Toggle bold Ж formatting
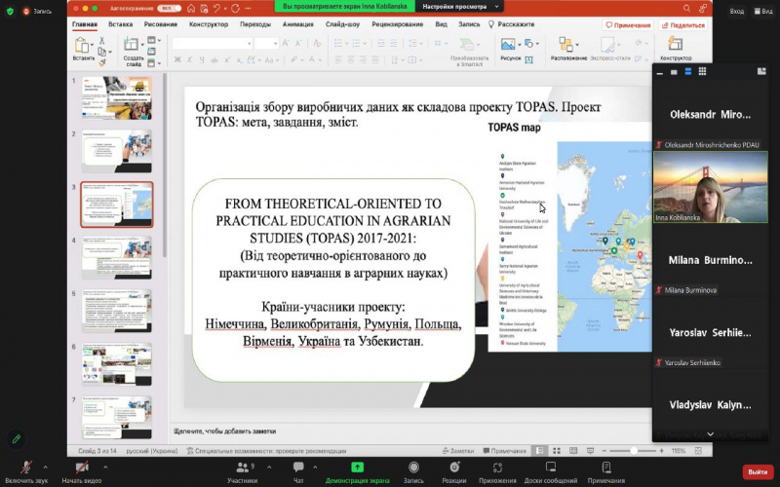The image size is (780, 487). [x=177, y=60]
